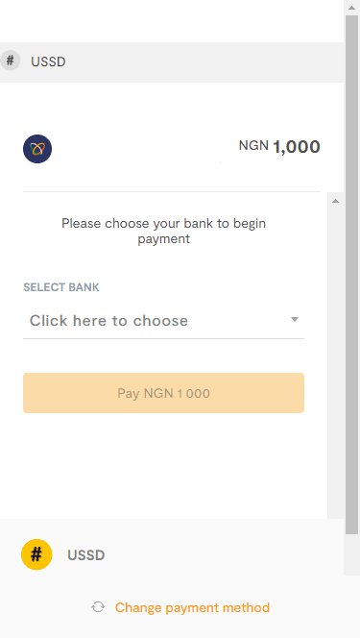
Task: Click the outer scrollbar thumb
Action: (x=351, y=275)
